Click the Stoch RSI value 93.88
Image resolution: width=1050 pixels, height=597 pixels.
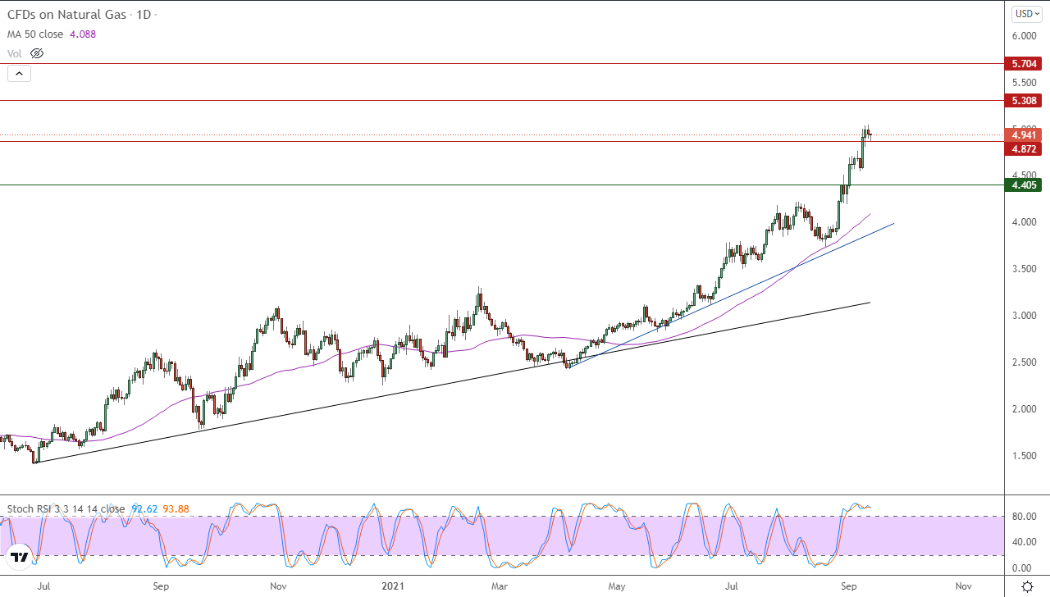(176, 508)
